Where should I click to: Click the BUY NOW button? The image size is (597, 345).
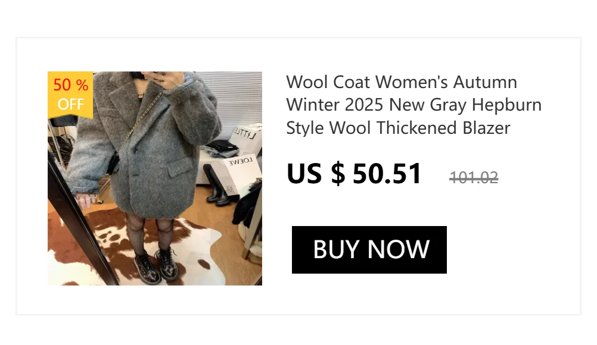click(x=369, y=250)
